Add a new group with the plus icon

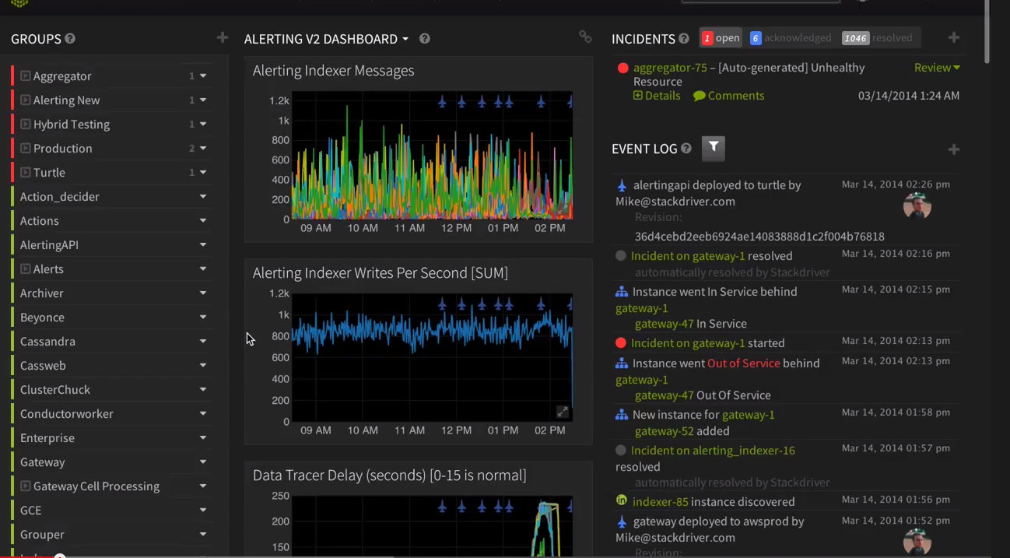tap(222, 37)
